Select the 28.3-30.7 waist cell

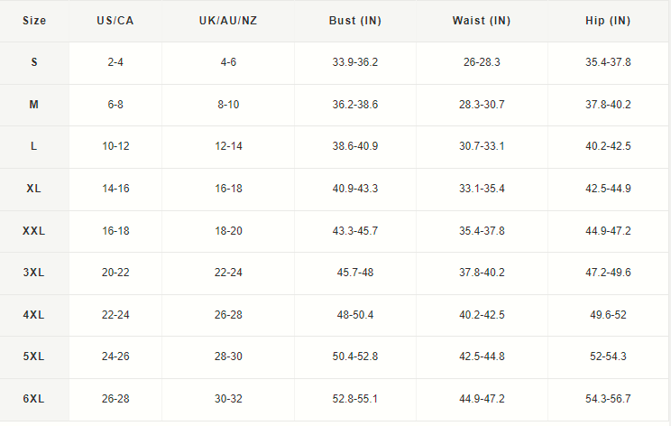pos(482,105)
